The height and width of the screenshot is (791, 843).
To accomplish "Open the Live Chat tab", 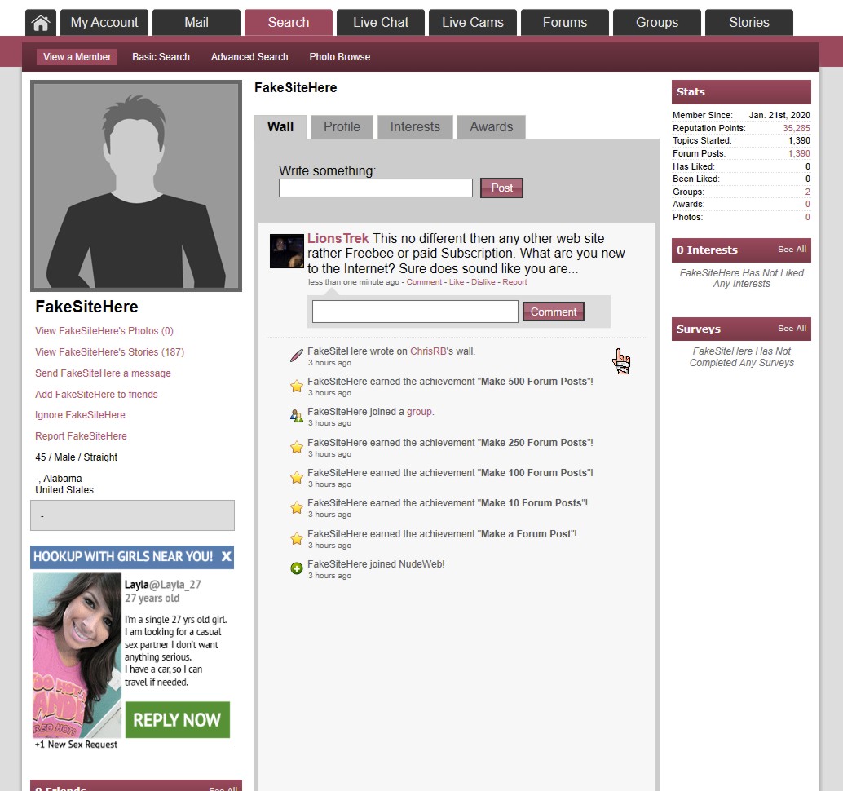I will [x=381, y=23].
